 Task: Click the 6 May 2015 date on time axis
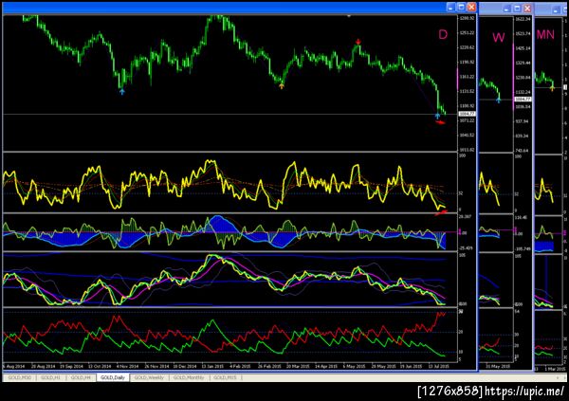coord(354,366)
